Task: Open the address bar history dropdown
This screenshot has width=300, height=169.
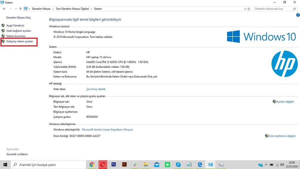Action: [x=245, y=9]
